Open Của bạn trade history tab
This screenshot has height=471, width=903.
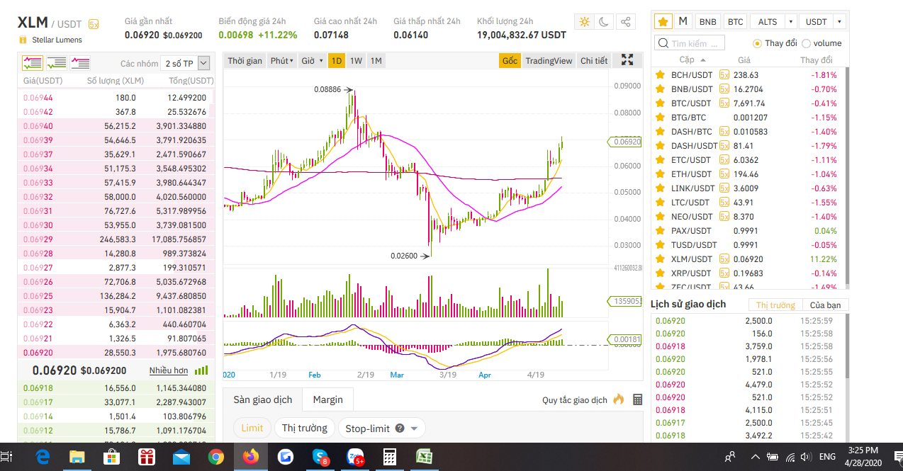coord(826,305)
